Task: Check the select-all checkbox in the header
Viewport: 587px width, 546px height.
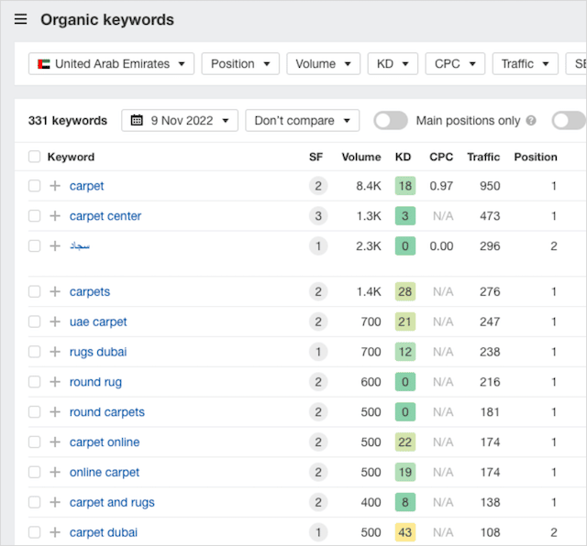Action: coord(34,157)
